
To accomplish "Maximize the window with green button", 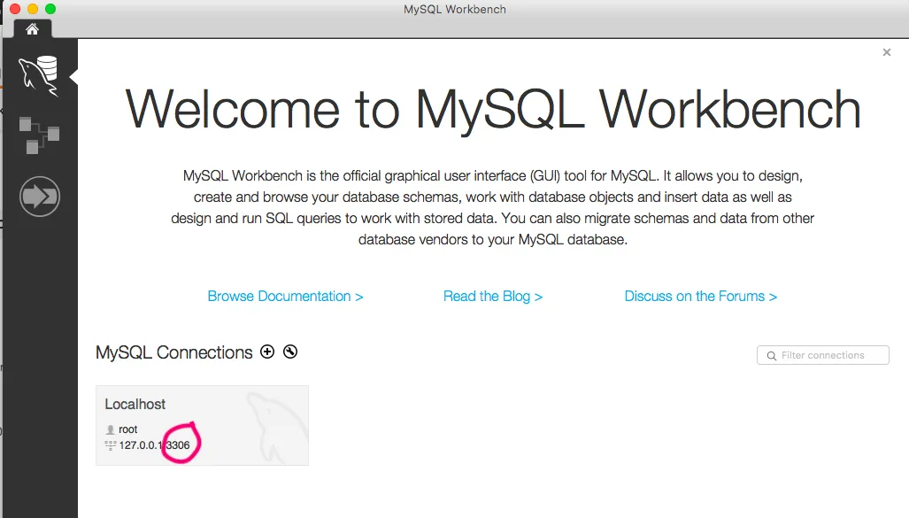I will 50,9.
